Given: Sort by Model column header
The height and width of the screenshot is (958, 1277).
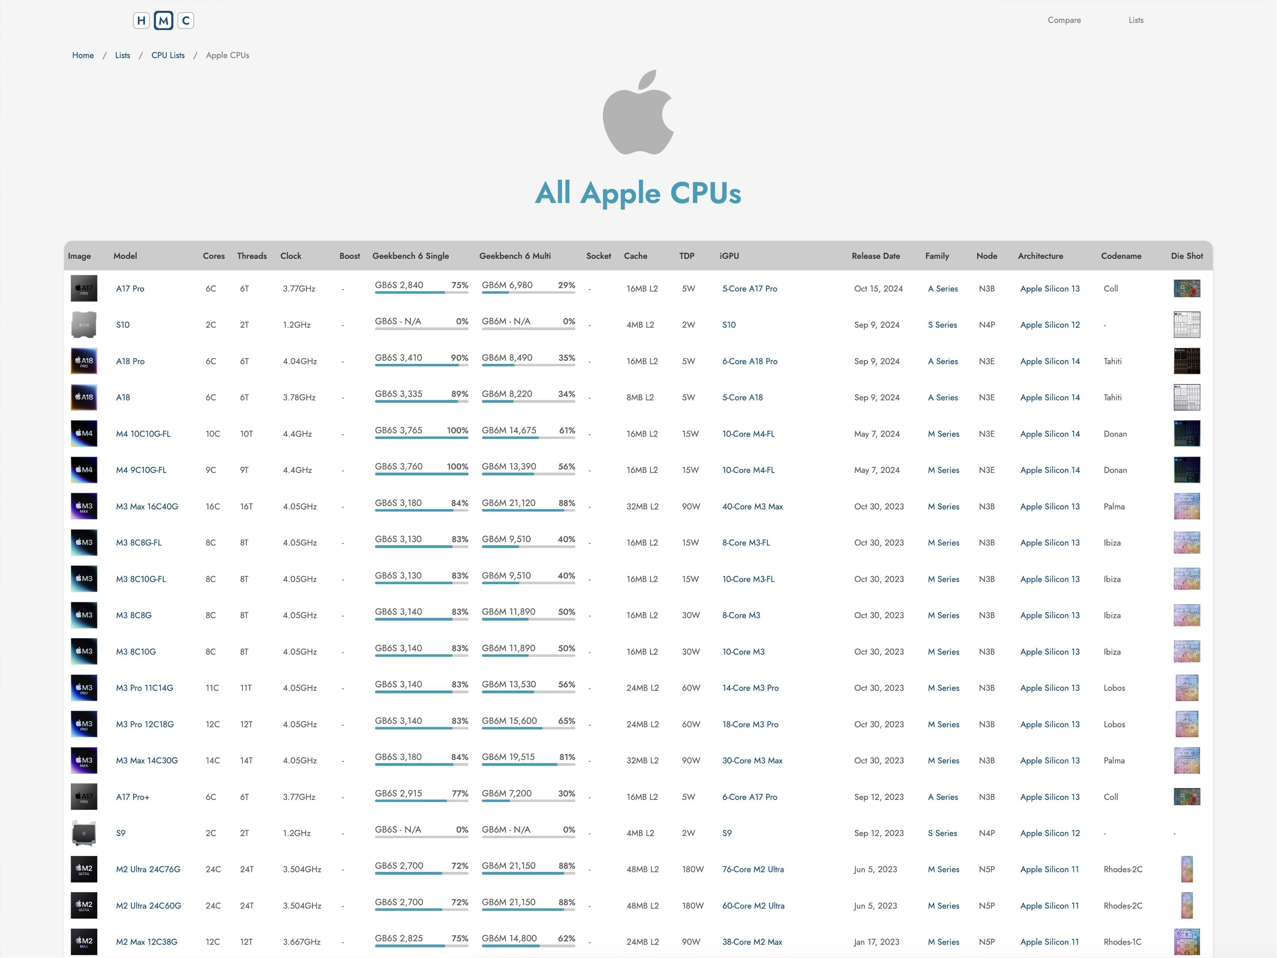Looking at the screenshot, I should (x=125, y=256).
